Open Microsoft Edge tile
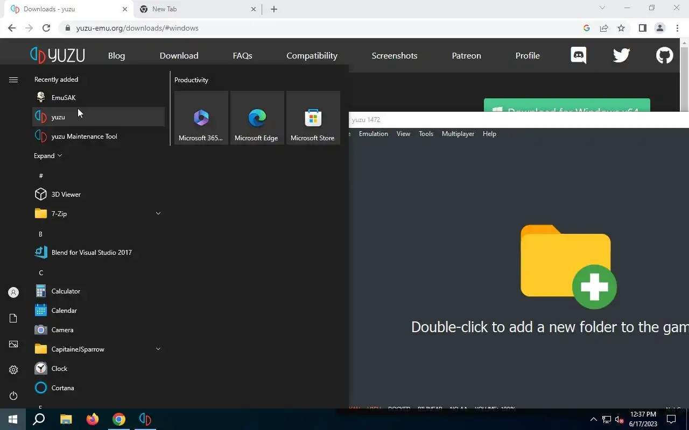This screenshot has height=430, width=689. (x=257, y=118)
